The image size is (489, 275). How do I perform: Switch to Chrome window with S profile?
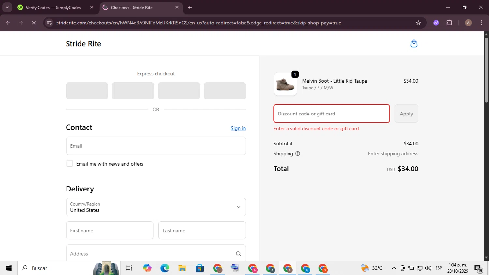click(323, 268)
